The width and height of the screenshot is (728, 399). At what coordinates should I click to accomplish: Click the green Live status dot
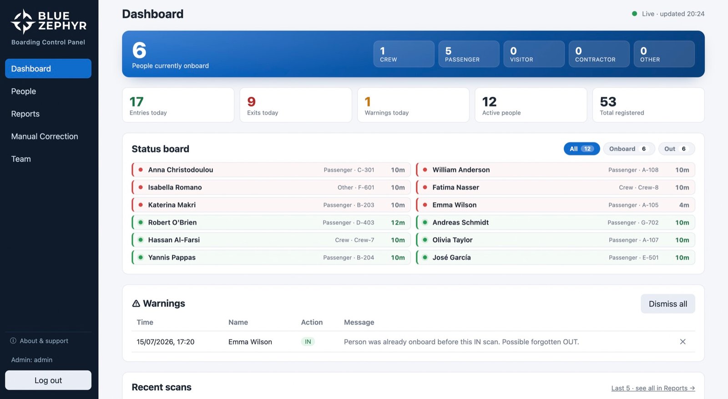[x=634, y=14]
